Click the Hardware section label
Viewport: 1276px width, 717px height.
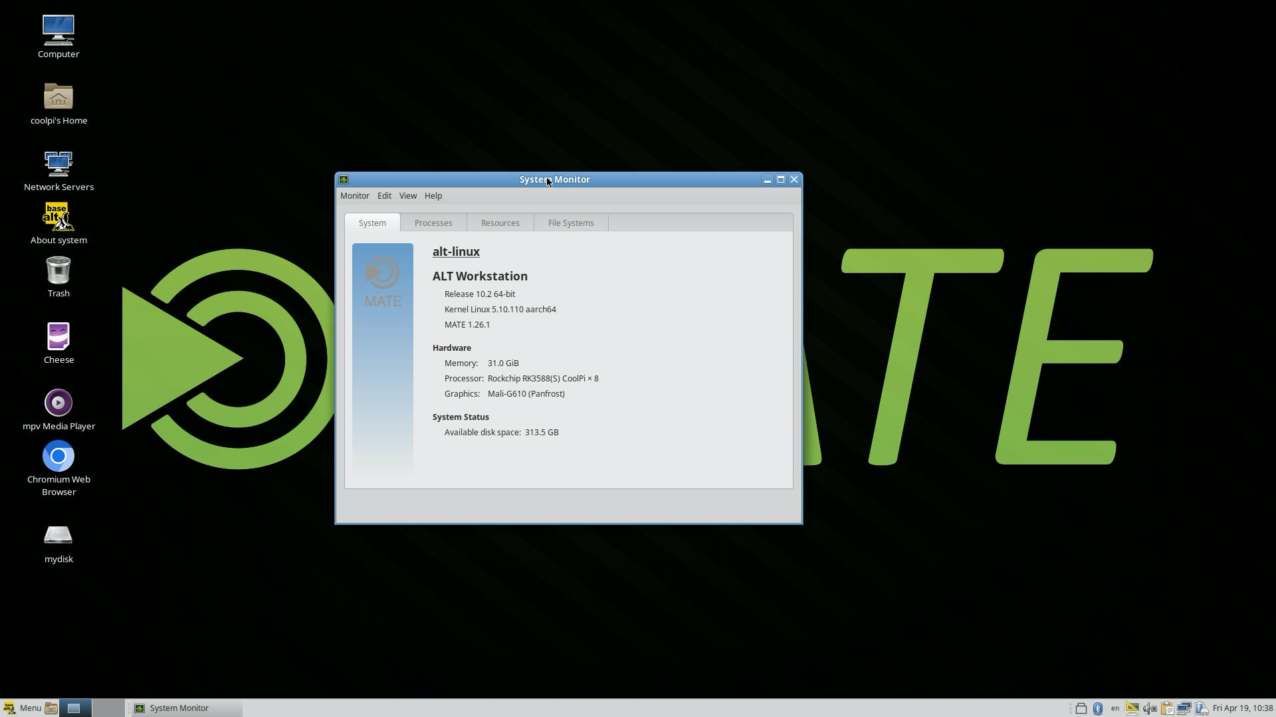click(452, 348)
